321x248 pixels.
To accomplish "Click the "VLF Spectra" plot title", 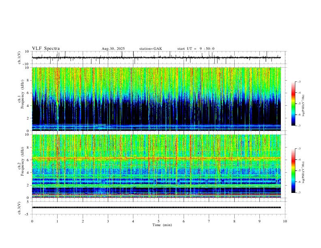I will [46, 49].
